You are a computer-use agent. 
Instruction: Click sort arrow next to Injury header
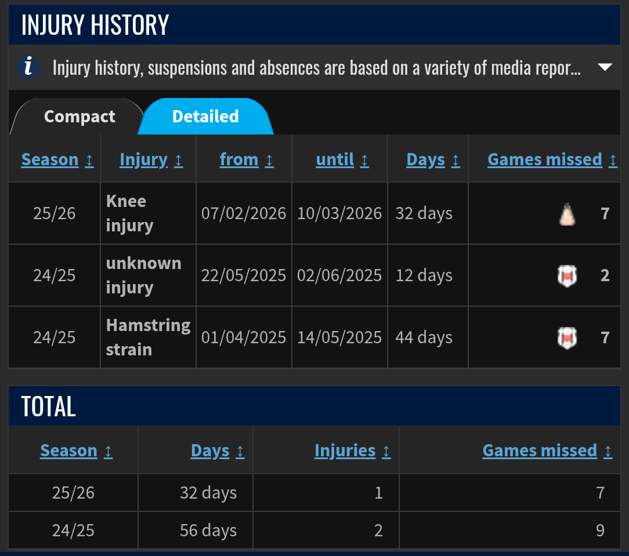click(179, 161)
